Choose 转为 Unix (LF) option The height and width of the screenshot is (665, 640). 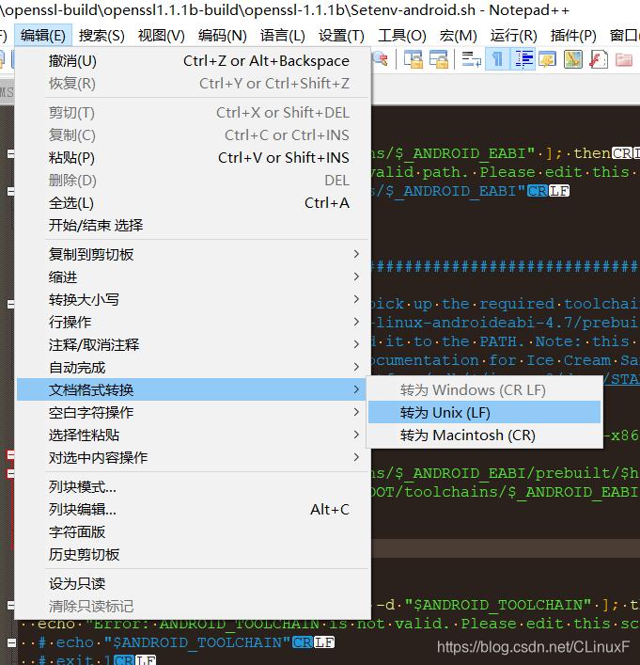(x=484, y=412)
